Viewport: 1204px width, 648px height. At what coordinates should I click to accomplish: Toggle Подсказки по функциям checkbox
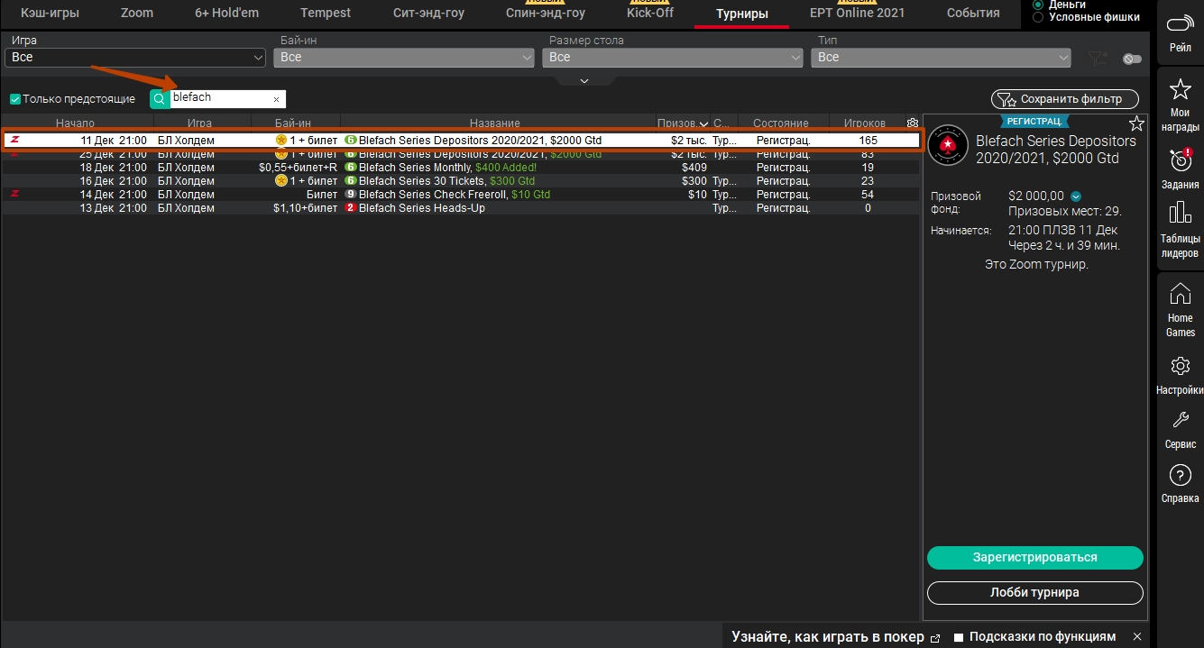[959, 637]
